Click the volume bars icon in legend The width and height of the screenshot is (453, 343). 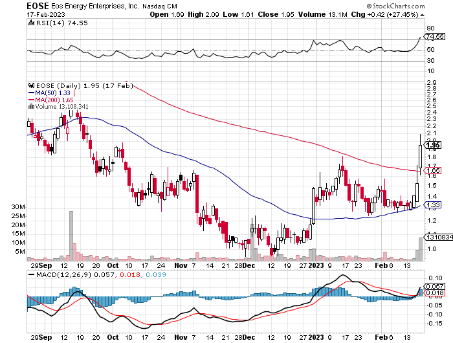coord(31,107)
